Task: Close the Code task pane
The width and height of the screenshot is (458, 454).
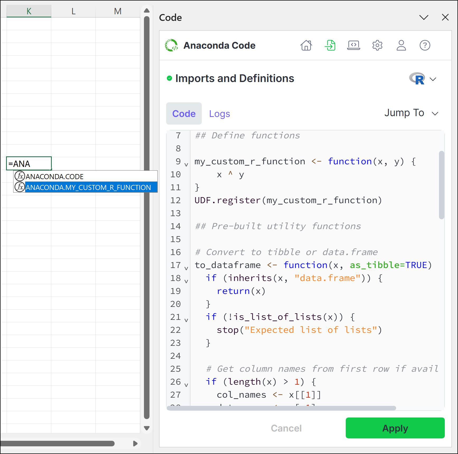Action: pos(445,17)
